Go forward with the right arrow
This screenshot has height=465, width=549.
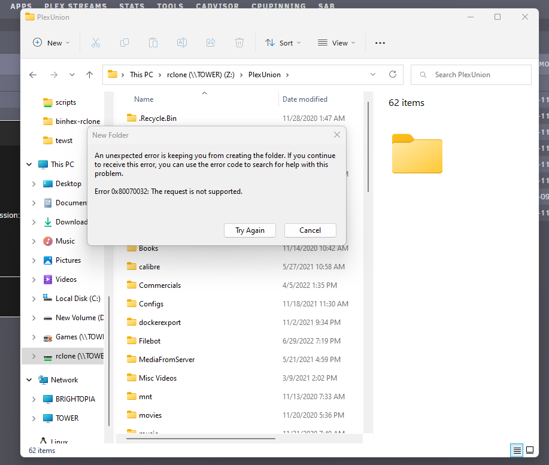coord(53,75)
